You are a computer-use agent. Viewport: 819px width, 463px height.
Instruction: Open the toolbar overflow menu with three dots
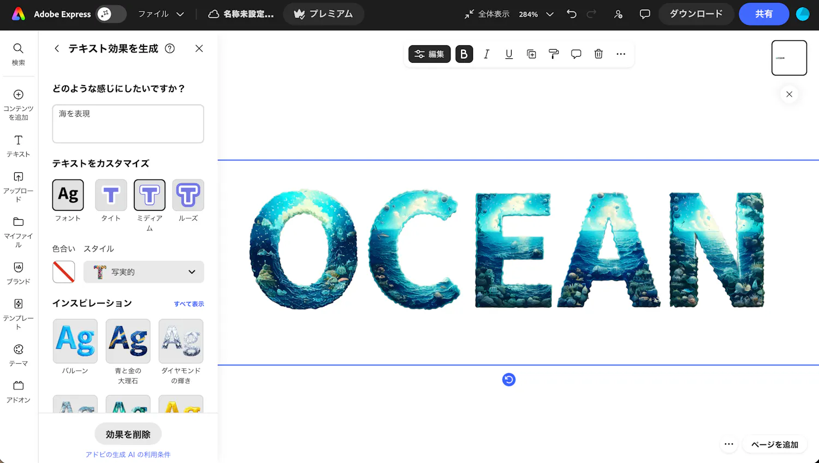pyautogui.click(x=621, y=54)
